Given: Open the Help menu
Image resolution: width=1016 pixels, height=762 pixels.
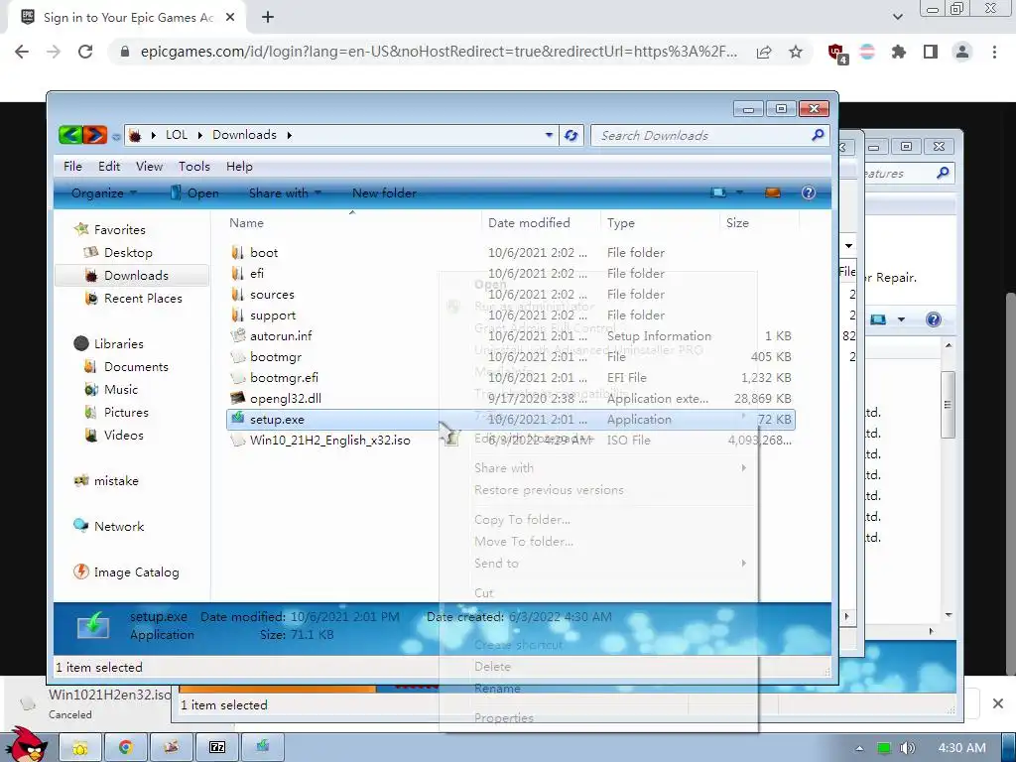Looking at the screenshot, I should (x=239, y=166).
